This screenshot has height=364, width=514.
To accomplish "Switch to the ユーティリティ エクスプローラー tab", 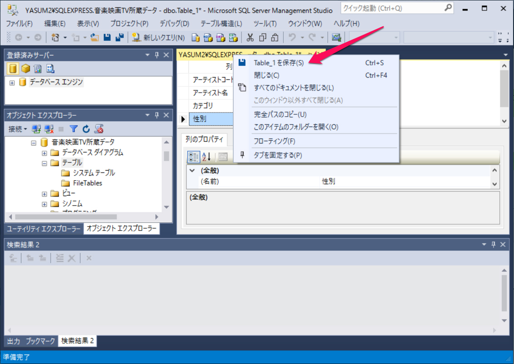I will click(44, 229).
